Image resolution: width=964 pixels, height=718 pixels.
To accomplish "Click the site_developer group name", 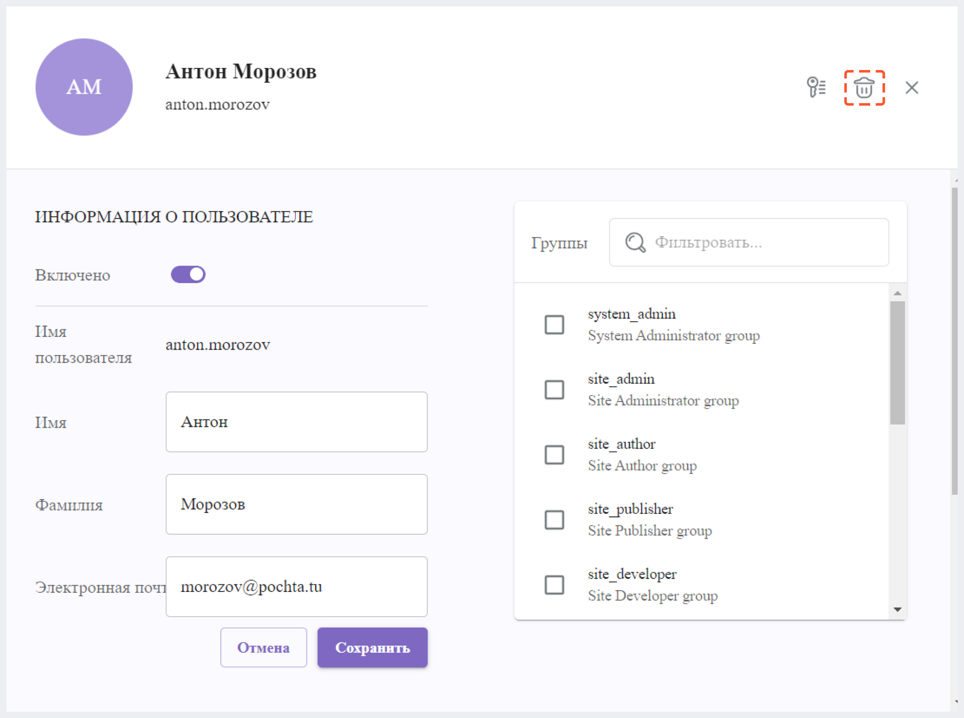I will [x=632, y=575].
